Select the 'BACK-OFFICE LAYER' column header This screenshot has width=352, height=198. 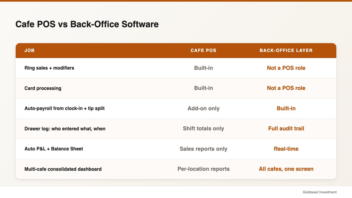(286, 51)
